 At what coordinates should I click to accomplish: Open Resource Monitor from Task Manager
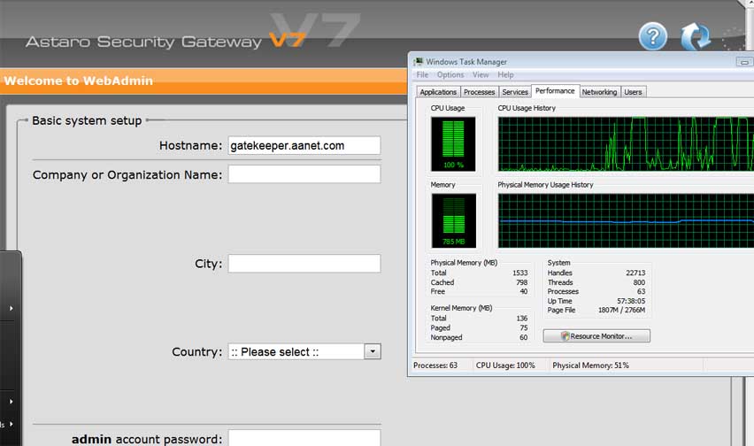click(596, 336)
